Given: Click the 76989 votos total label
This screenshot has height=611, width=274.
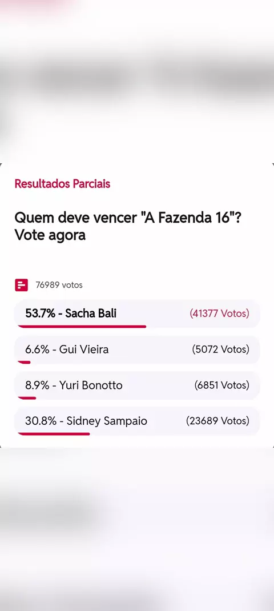Looking at the screenshot, I should click(59, 285).
